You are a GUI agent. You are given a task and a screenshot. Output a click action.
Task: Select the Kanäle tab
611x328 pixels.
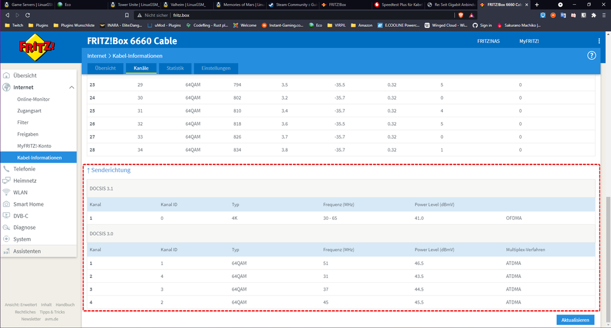(x=141, y=68)
